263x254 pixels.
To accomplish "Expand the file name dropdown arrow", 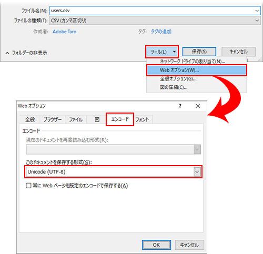I will coord(257,11).
